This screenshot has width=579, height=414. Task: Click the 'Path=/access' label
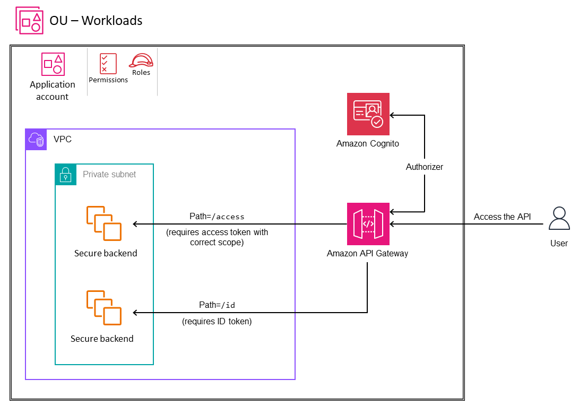[x=217, y=217]
